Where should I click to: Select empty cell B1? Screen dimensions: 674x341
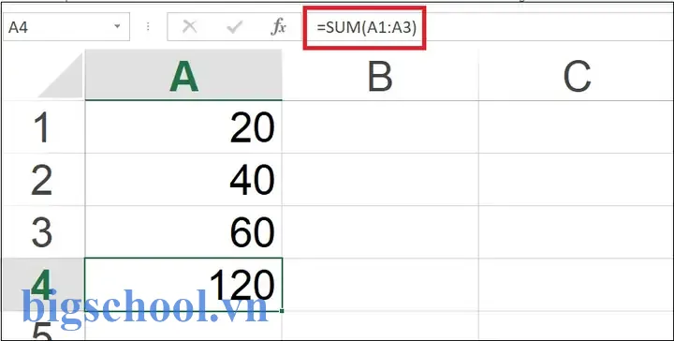(380, 126)
